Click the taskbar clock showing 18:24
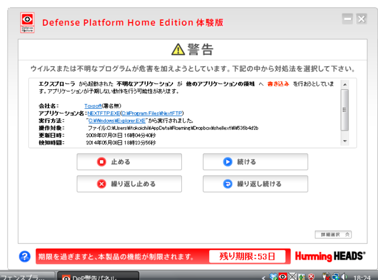The width and height of the screenshot is (378, 280). pyautogui.click(x=361, y=278)
